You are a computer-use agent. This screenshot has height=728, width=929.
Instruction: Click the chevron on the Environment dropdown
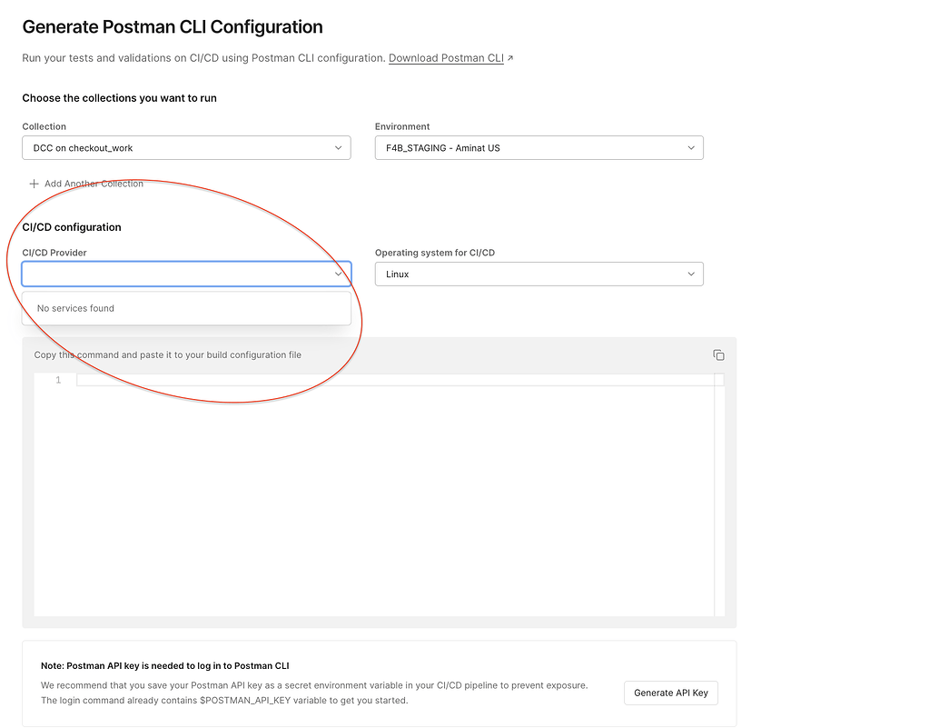coord(691,147)
